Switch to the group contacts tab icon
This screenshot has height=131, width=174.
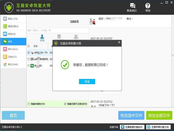(76, 37)
